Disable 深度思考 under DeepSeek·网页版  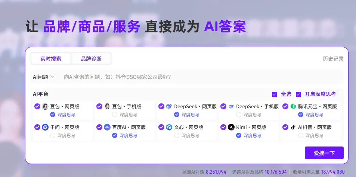[177, 115]
